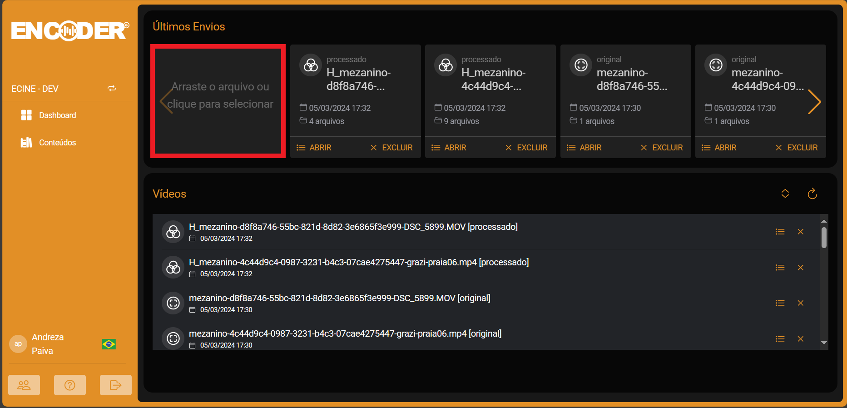Delete H_mezanino-d8f8a746 DSC_5899.MOV processado row
The width and height of the screenshot is (847, 408).
[x=801, y=232]
